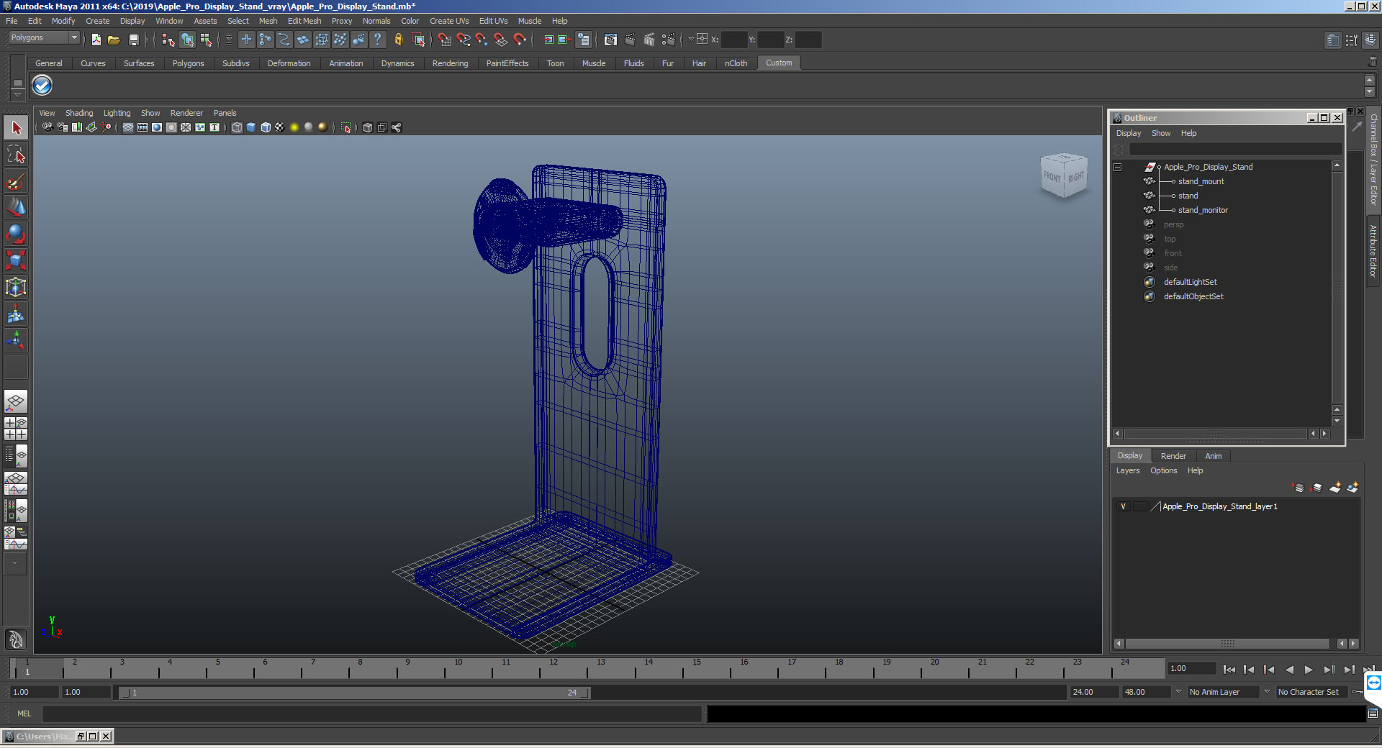The height and width of the screenshot is (748, 1382).
Task: Expand the toolbox quick layout arrow
Action: pos(14,564)
